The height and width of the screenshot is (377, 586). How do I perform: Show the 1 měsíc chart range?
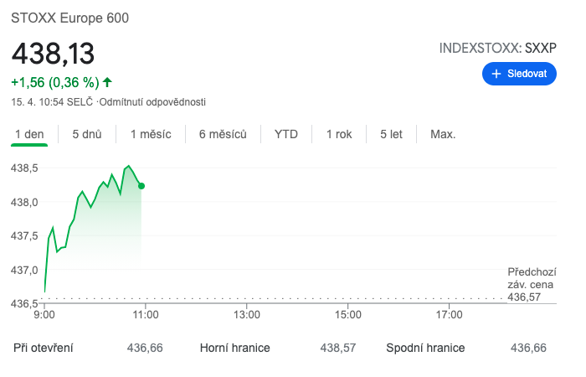151,134
